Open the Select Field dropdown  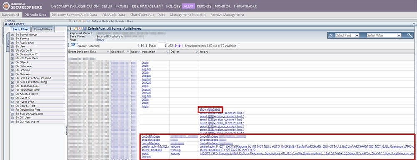pyautogui.click(x=347, y=35)
